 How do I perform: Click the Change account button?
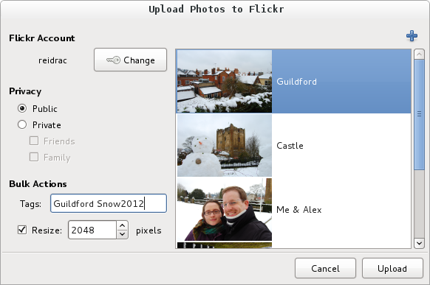130,60
